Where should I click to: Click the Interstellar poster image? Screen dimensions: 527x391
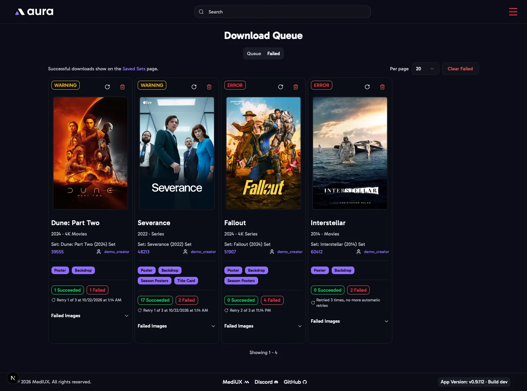tap(350, 153)
